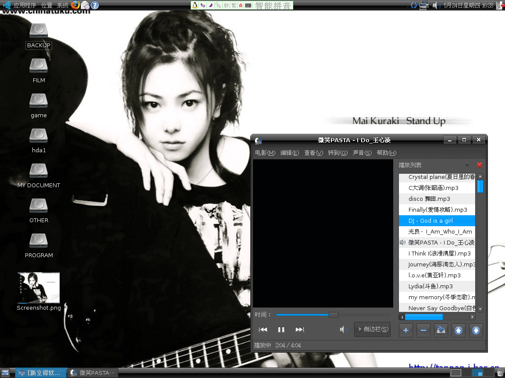505x378 pixels.
Task: Click the logout icon at the panel's right end
Action: pos(500,5)
